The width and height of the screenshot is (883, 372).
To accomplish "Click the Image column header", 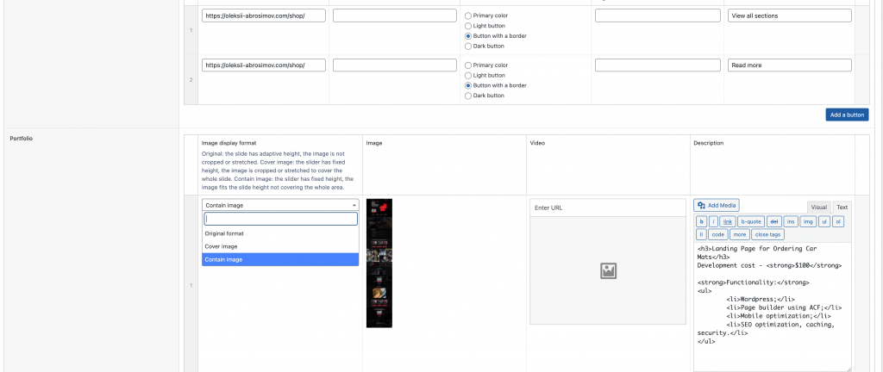I will tap(374, 143).
